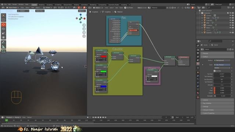Image resolution: width=235 pixels, height=132 pixels.
Task: Click the Default orientation button in tool settings
Action: click(23, 11)
